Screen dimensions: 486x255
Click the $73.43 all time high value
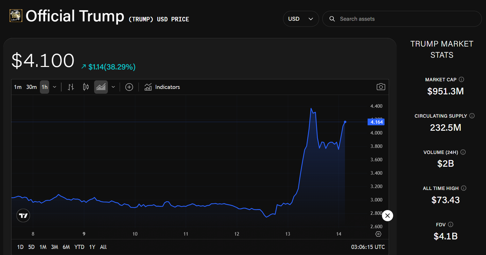coord(445,200)
